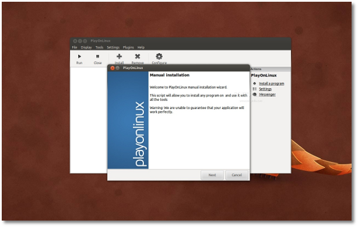Open the Help menu
Viewport: 358px width, 227px height.
[141, 47]
